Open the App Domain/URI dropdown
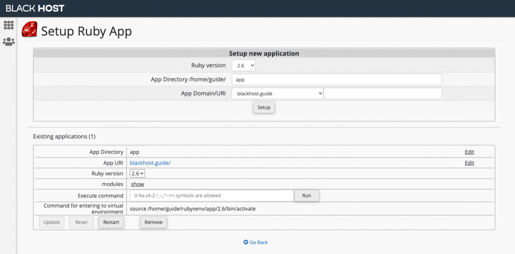Image resolution: width=515 pixels, height=254 pixels. click(277, 93)
